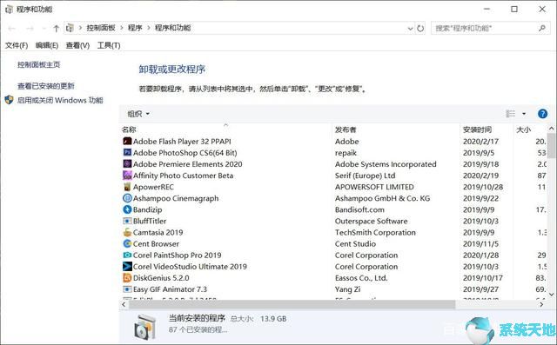557x345 pixels.
Task: Open the 查看已安装的更新 link
Action: click(x=46, y=86)
